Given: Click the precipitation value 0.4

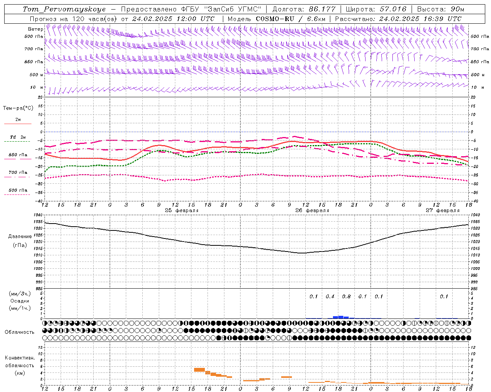Looking at the screenshot, I should point(330,297).
